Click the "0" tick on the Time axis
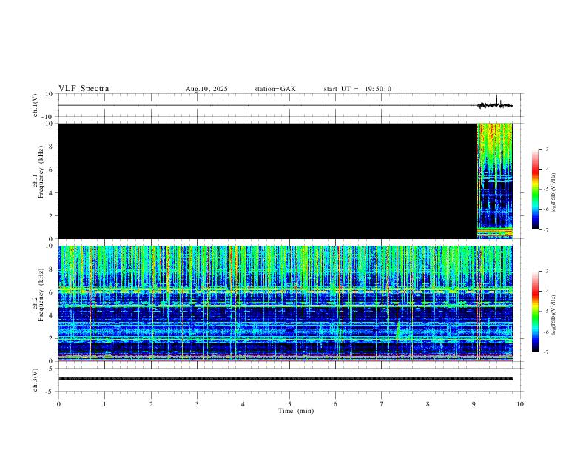This screenshot has height=453, width=586. coord(58,404)
